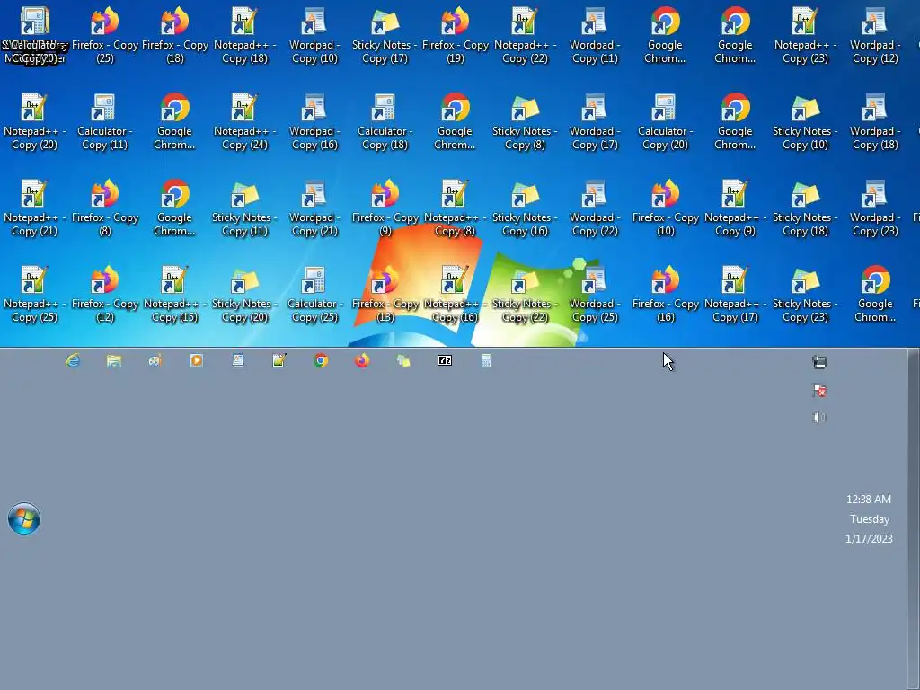Select Notepad++ - Copy (20) shortcut
This screenshot has height=690, width=920.
[x=34, y=121]
